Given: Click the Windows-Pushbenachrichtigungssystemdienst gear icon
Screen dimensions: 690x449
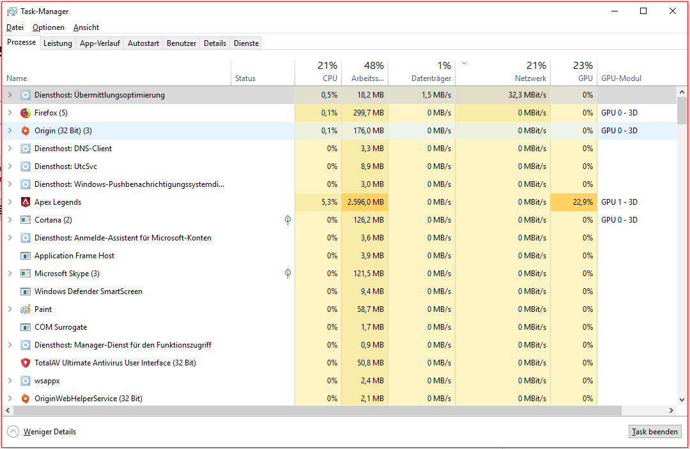Looking at the screenshot, I should tap(26, 184).
